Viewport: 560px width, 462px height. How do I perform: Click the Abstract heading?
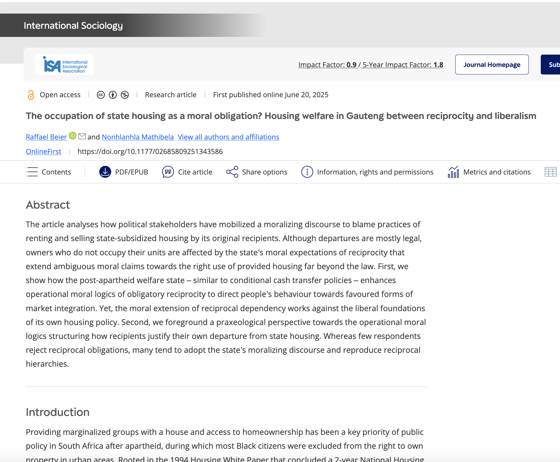tap(48, 205)
